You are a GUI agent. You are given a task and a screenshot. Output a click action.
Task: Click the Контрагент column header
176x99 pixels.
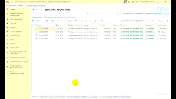[x=149, y=25]
